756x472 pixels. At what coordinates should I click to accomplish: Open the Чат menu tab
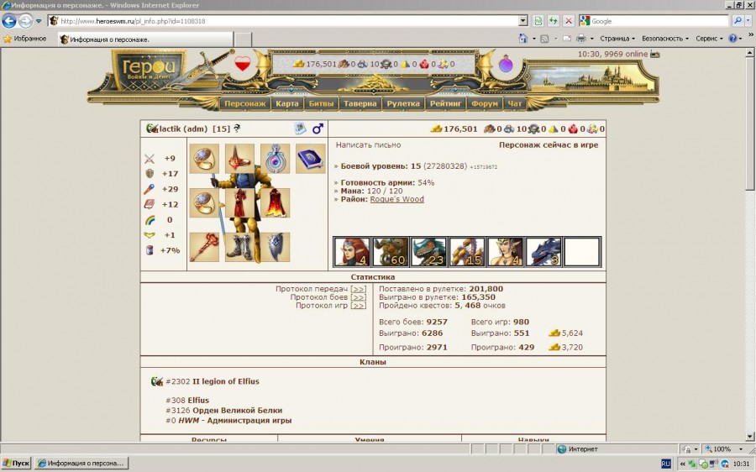coord(514,103)
